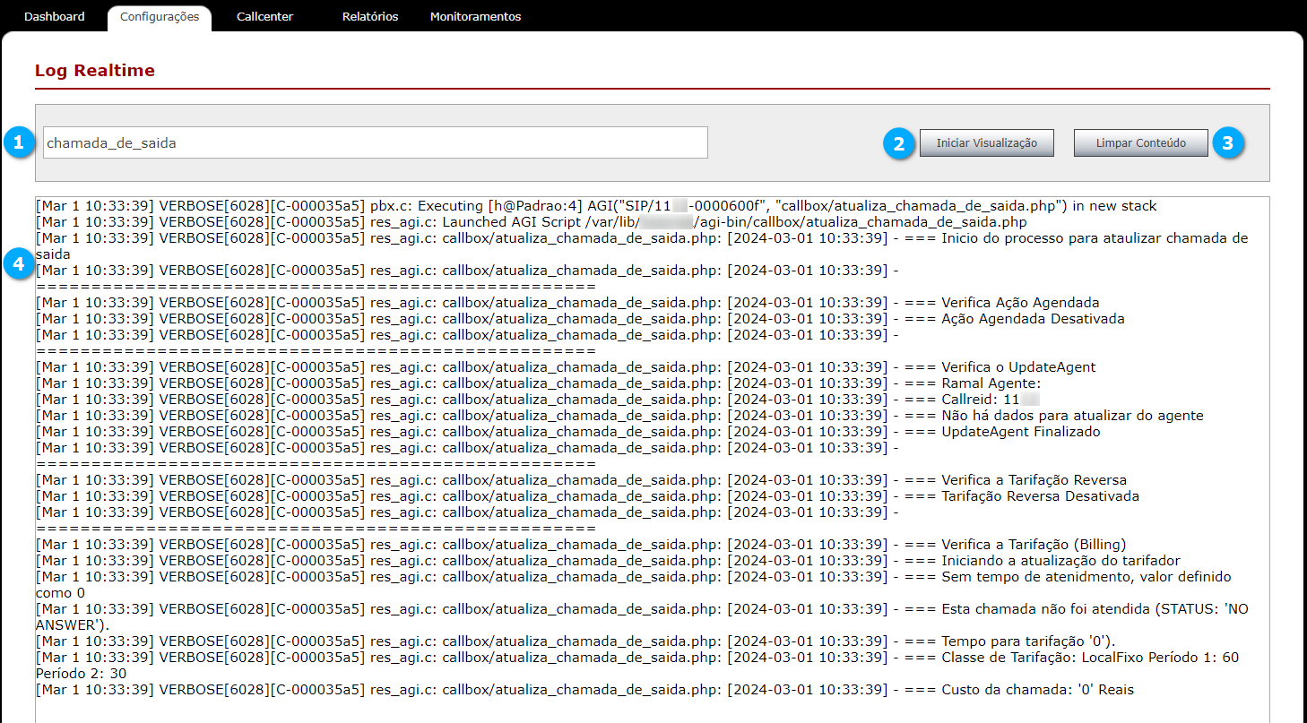This screenshot has width=1307, height=723.
Task: Click the "Tempo para tarifação '0'" log line
Action: click(576, 641)
